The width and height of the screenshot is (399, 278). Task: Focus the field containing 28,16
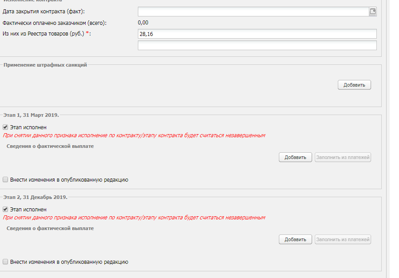coord(257,34)
